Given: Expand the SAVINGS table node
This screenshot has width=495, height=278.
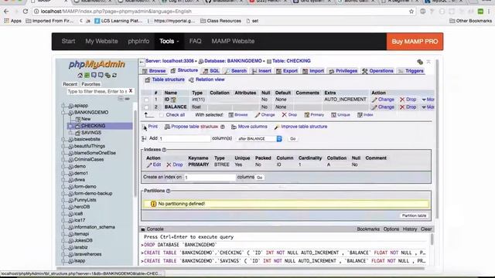Looking at the screenshot, I should tap(70, 133).
